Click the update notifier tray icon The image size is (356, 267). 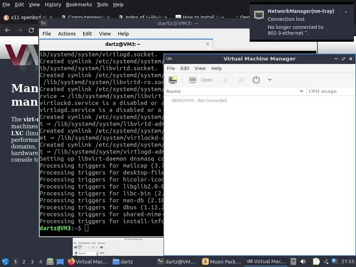[x=334, y=261]
